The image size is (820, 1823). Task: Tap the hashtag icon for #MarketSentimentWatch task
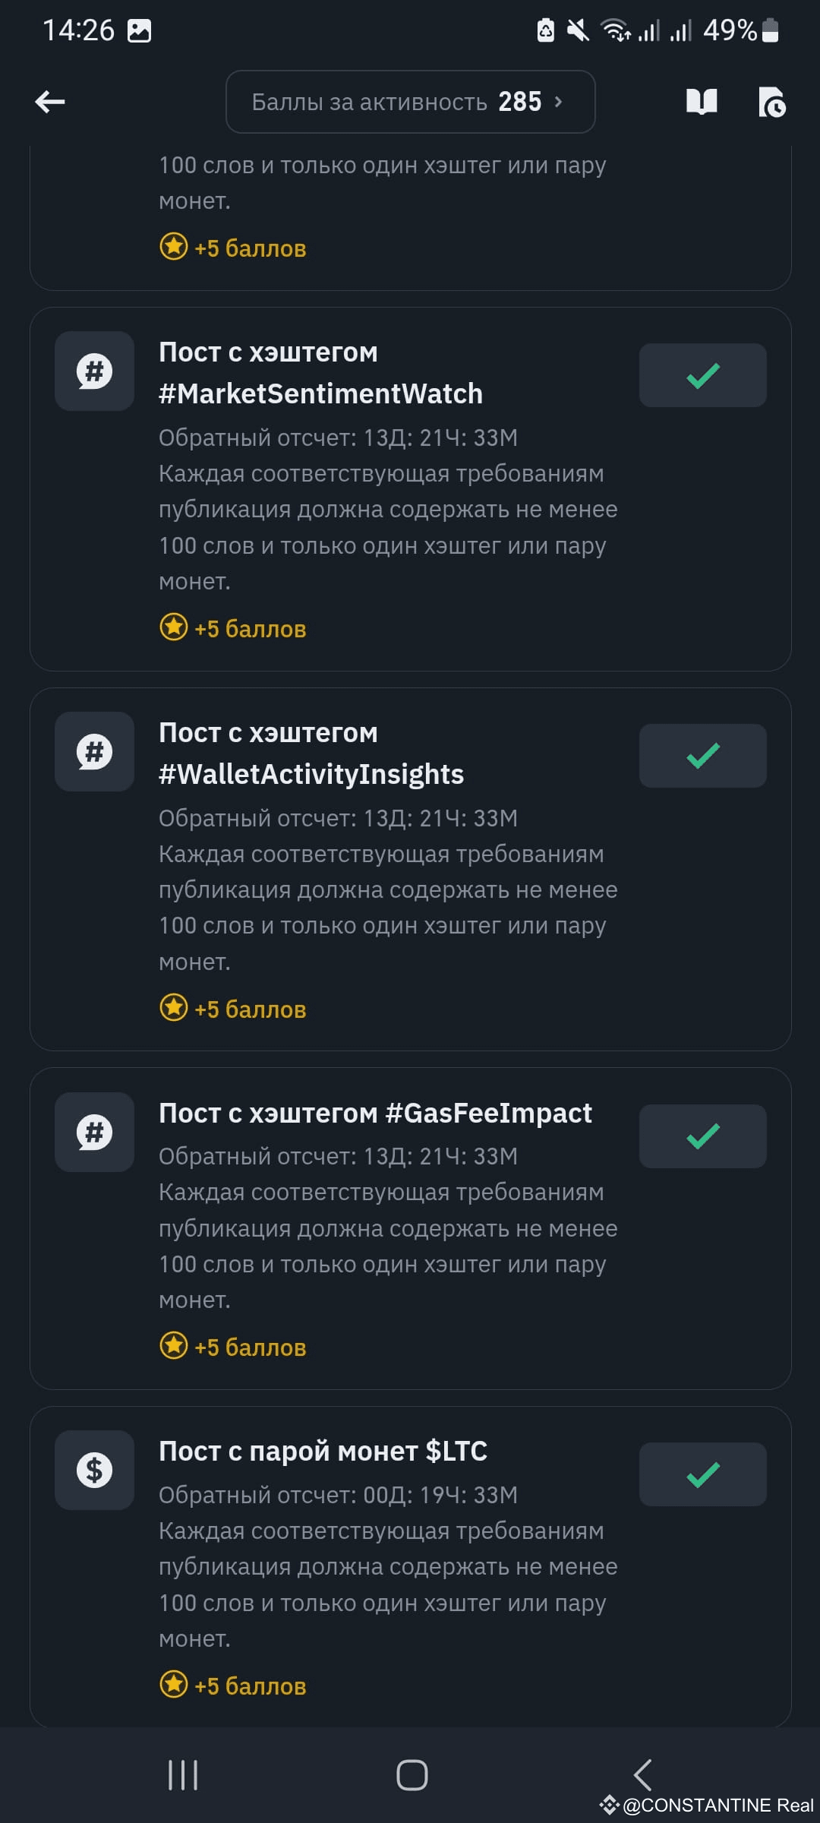point(93,371)
